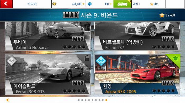185x103 pixels.
Task: Select the 환영 Acura NSX 2005 race
Action: click(x=137, y=74)
